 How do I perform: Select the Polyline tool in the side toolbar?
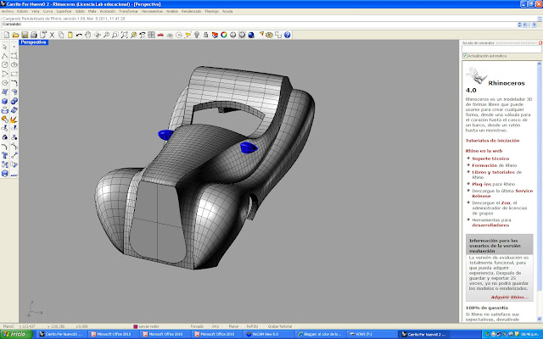click(x=5, y=56)
